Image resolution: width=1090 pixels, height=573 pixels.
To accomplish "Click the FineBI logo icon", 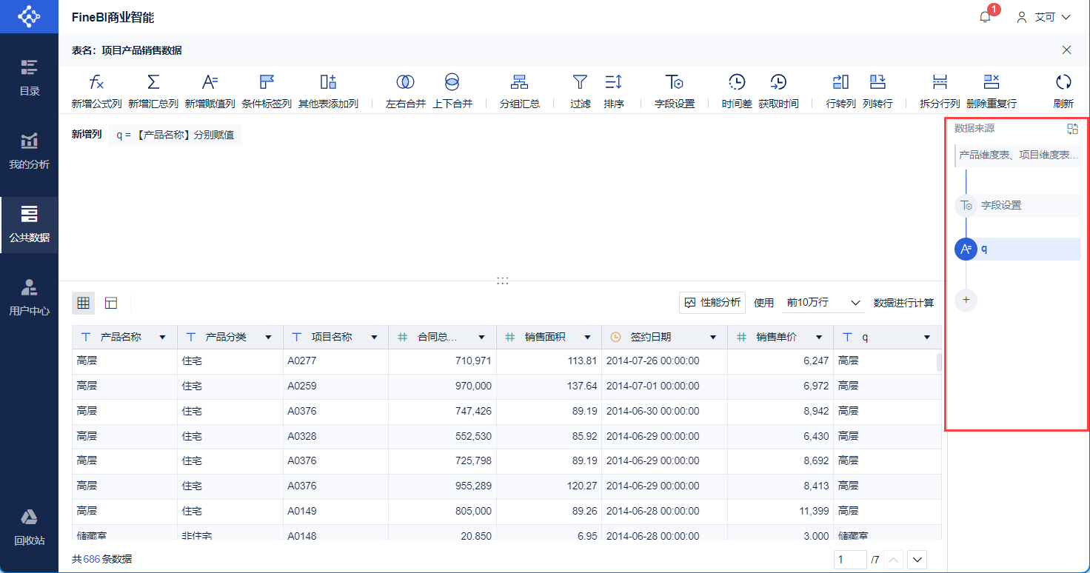I will pyautogui.click(x=29, y=16).
